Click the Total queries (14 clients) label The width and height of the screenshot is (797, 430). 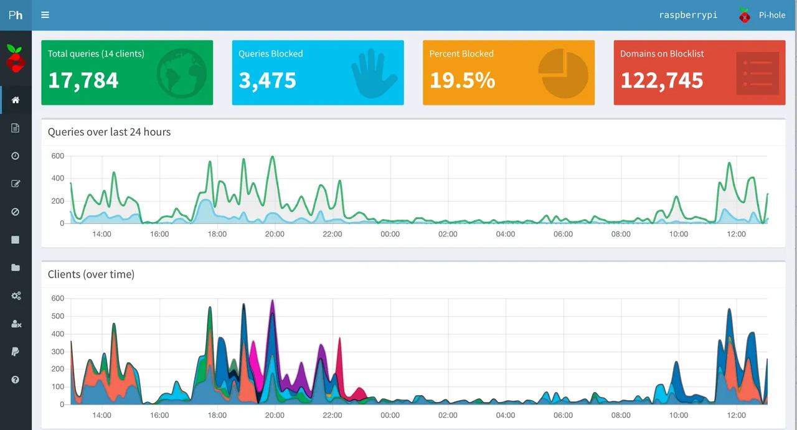click(x=96, y=54)
